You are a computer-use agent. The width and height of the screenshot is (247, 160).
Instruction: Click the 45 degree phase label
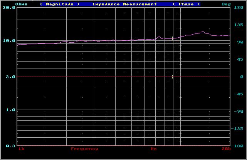click(240, 59)
